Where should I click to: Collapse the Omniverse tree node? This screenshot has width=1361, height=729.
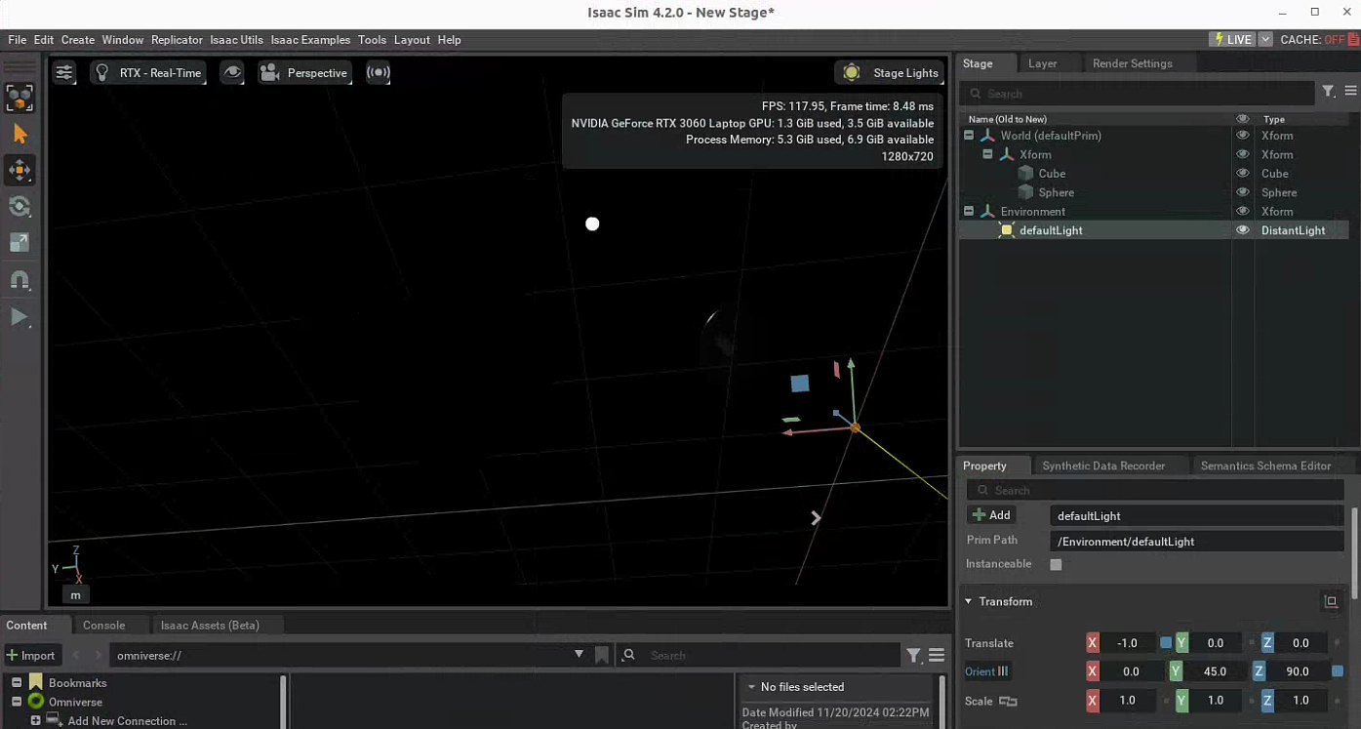pyautogui.click(x=17, y=702)
